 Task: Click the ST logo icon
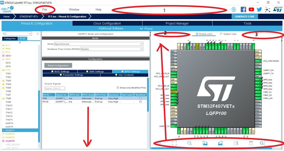coord(278,9)
